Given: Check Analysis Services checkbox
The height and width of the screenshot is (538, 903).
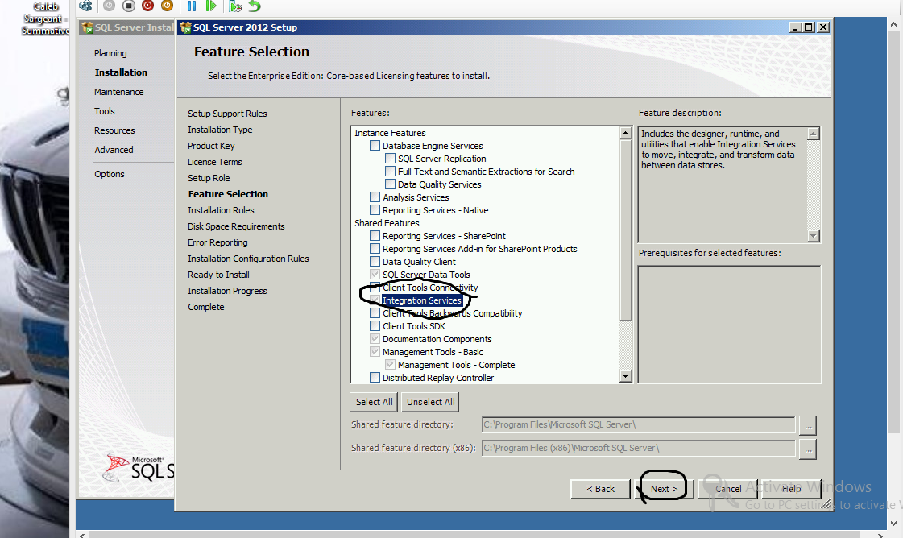Looking at the screenshot, I should pos(375,197).
